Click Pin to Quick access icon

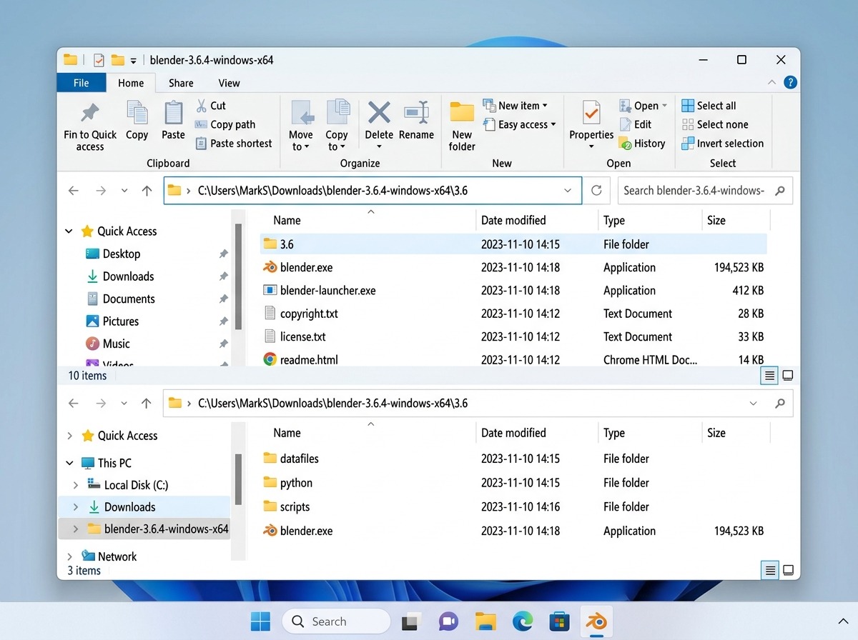[x=89, y=113]
